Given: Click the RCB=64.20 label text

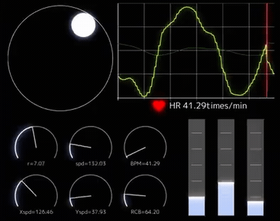Looking at the screenshot, I should click(145, 212).
